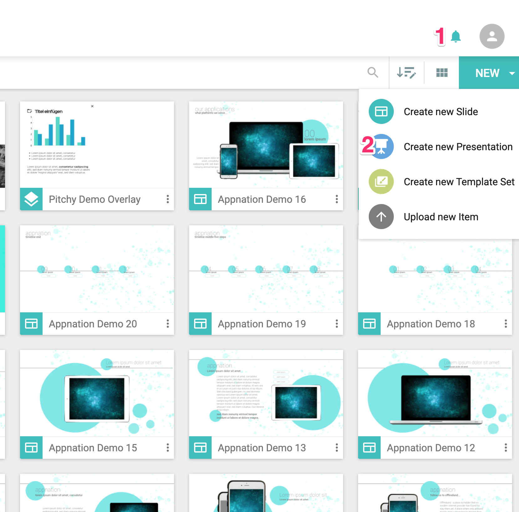Open more options for Appnation Demo 19
The image size is (519, 512).
click(337, 324)
